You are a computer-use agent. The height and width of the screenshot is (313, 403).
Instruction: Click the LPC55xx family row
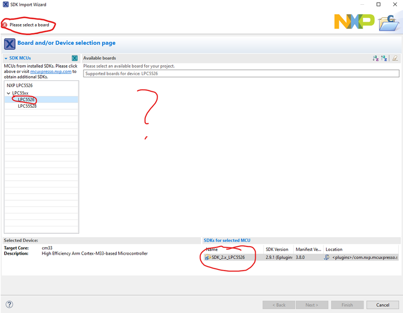20,93
